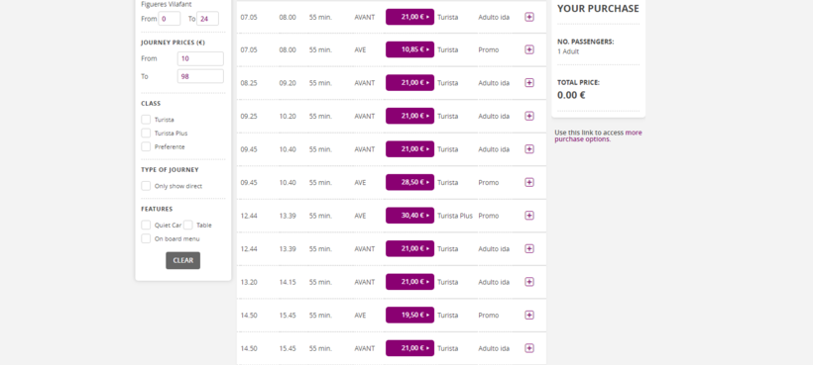The width and height of the screenshot is (813, 365).
Task: Click plus icon for 28,50 € AVE train
Action: click(528, 182)
